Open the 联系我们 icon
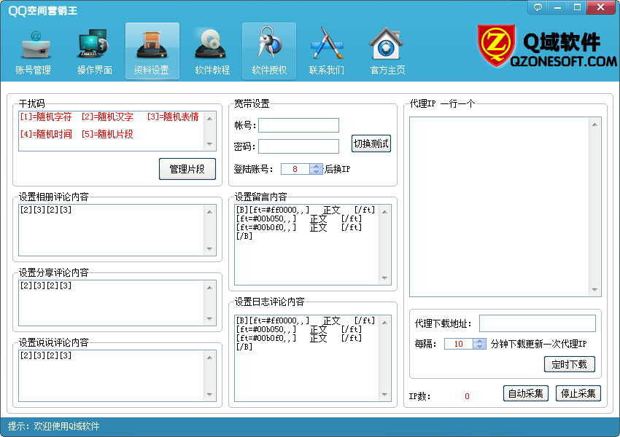The height and width of the screenshot is (437, 620). click(327, 51)
